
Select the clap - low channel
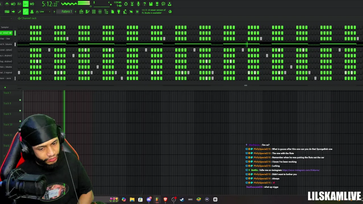click(x=6, y=39)
